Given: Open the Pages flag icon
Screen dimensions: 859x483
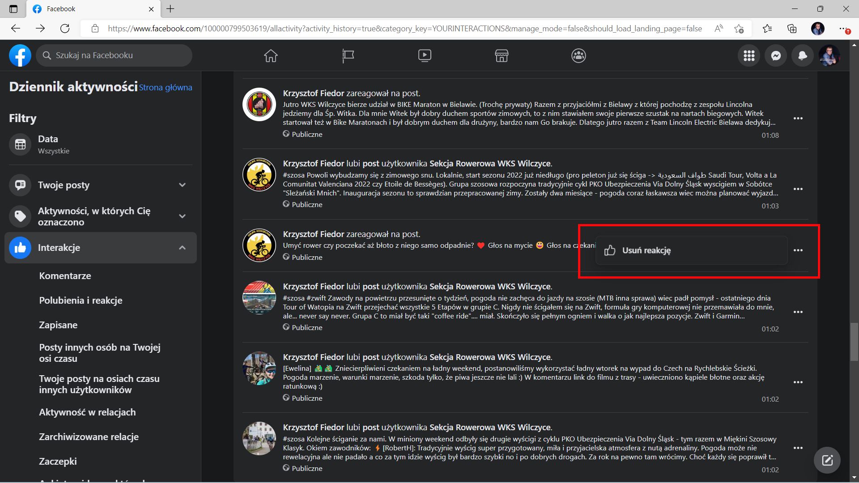Looking at the screenshot, I should [x=348, y=55].
